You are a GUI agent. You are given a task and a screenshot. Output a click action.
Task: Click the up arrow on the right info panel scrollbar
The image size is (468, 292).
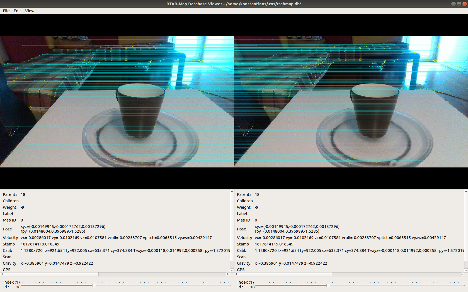[466, 191]
